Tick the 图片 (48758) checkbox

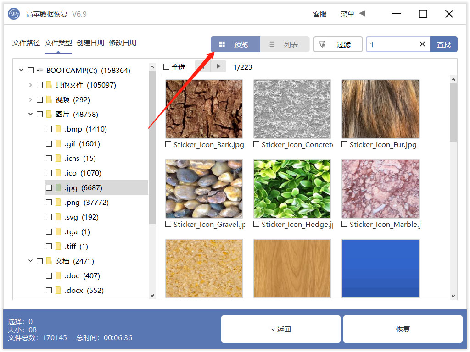tap(39, 114)
